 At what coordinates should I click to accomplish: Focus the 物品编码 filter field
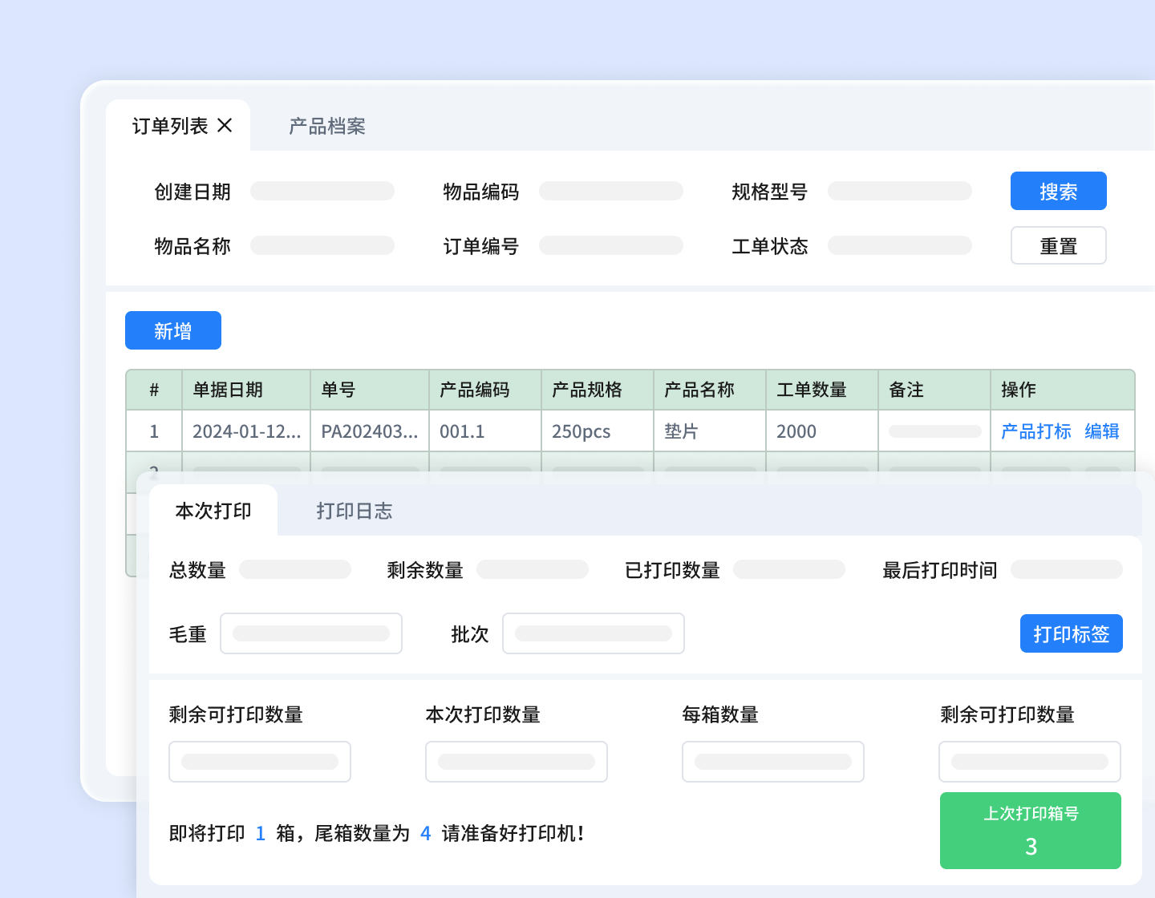pyautogui.click(x=611, y=191)
